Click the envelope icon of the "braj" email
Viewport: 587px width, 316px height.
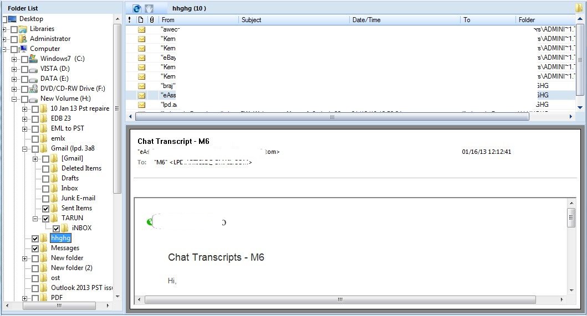click(x=141, y=86)
